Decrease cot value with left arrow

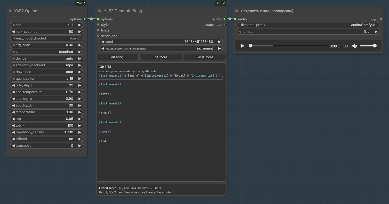point(13,25)
